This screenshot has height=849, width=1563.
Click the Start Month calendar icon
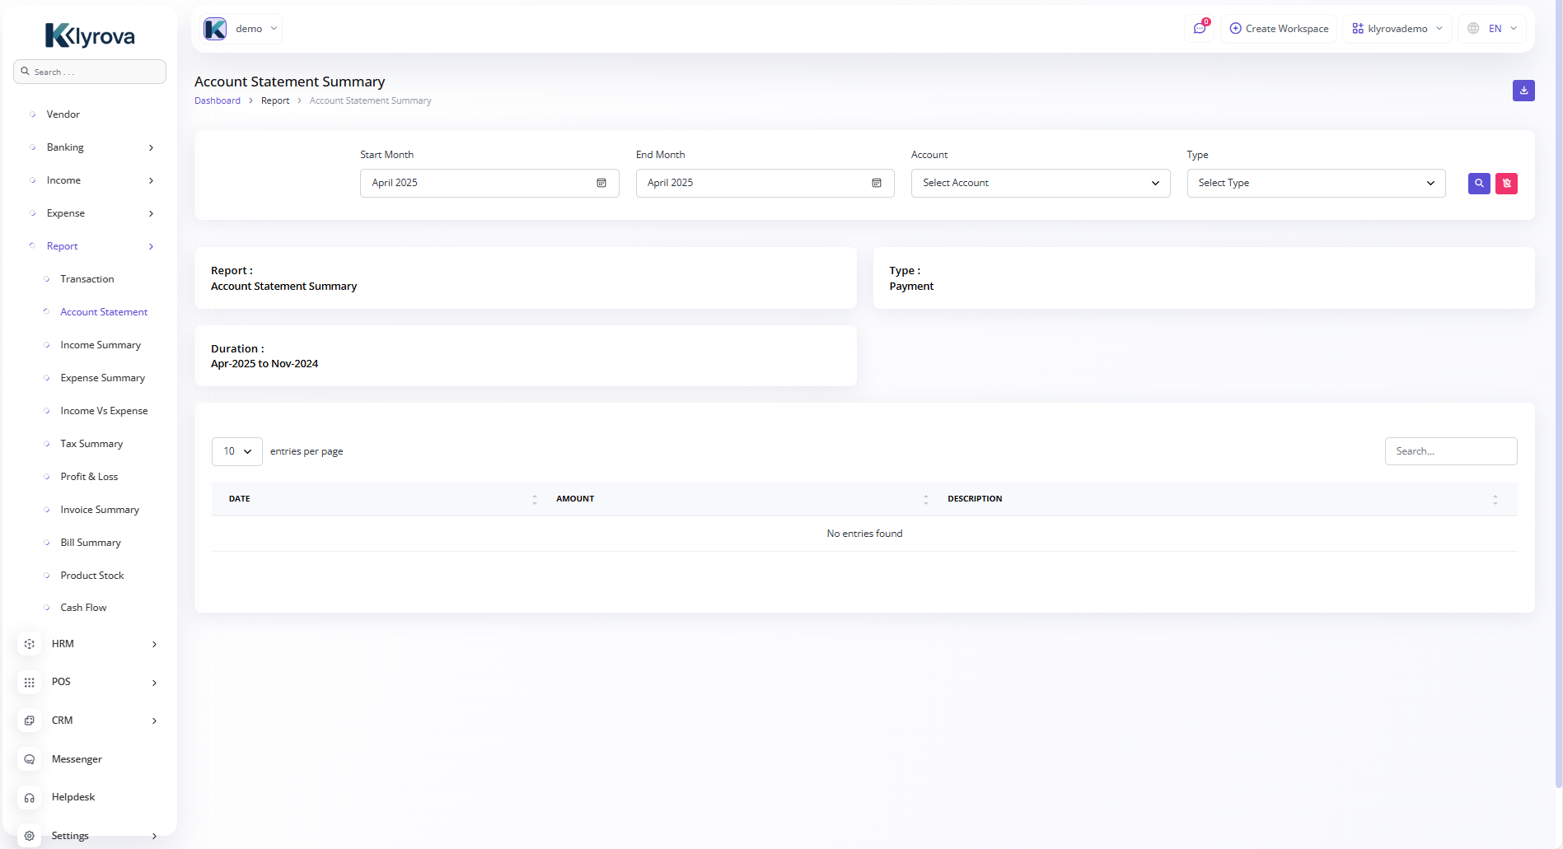coord(601,183)
